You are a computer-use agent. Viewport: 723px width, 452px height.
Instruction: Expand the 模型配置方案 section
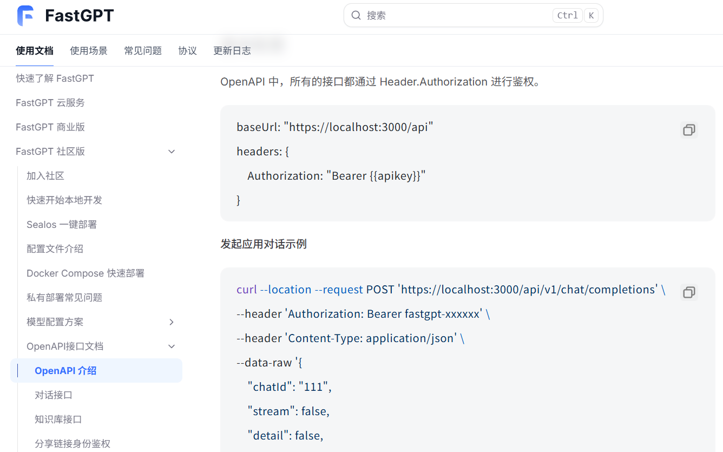172,322
